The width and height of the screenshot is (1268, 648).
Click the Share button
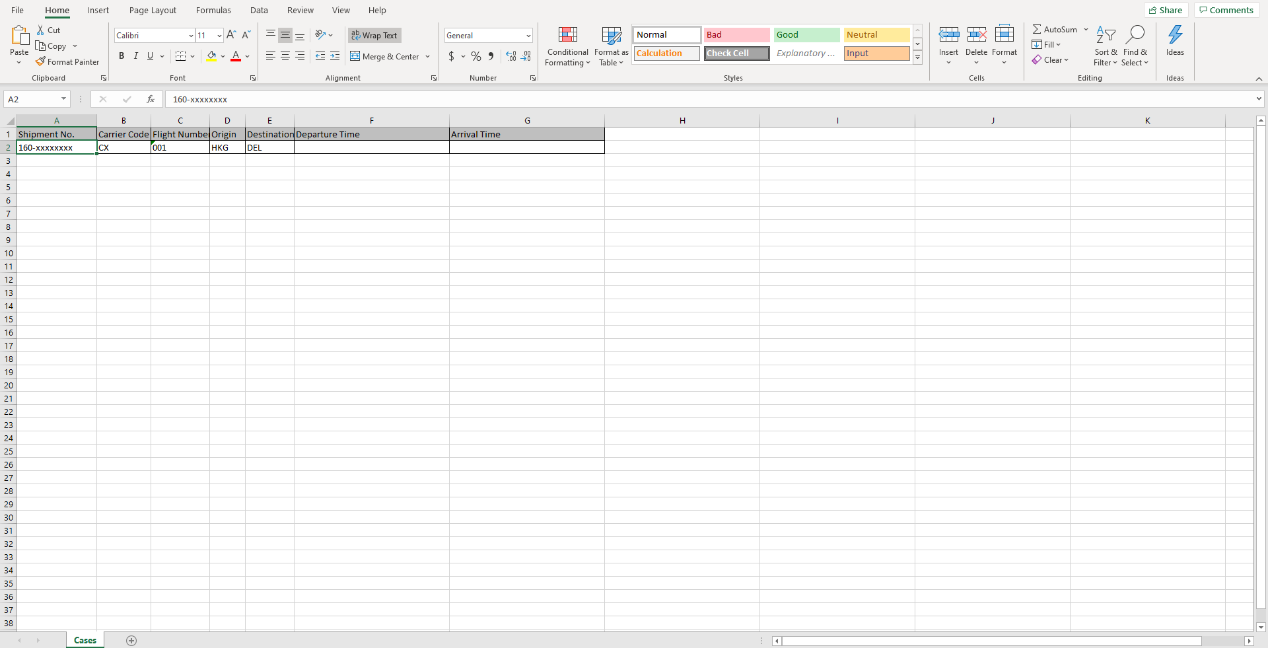pyautogui.click(x=1166, y=10)
